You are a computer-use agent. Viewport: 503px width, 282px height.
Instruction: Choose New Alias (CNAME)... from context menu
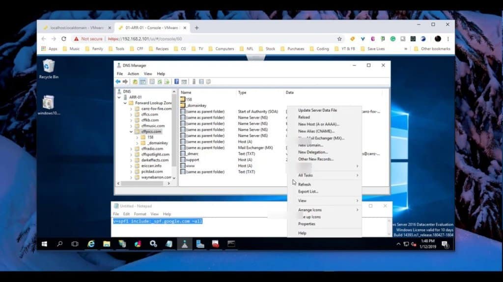pyautogui.click(x=324, y=131)
